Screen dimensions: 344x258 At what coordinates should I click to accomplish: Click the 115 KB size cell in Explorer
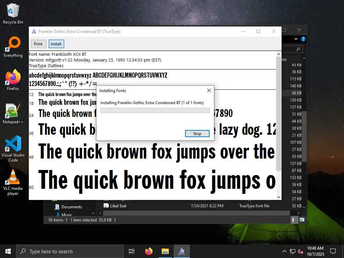pyautogui.click(x=296, y=79)
